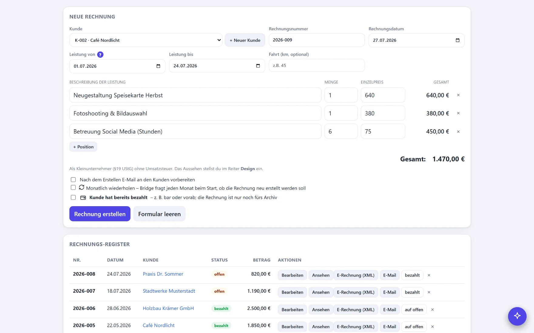Screen dimensions: 534x333
Task: Click the Einzelpreis field showing 380
Action: click(383, 113)
